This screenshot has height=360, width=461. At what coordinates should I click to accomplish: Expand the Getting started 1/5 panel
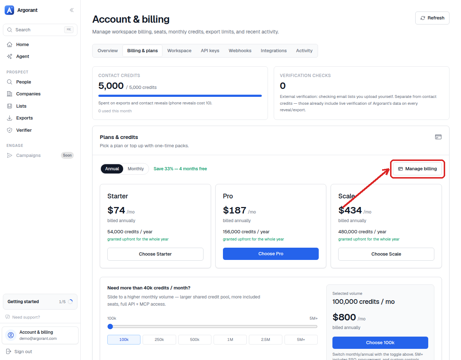40,302
